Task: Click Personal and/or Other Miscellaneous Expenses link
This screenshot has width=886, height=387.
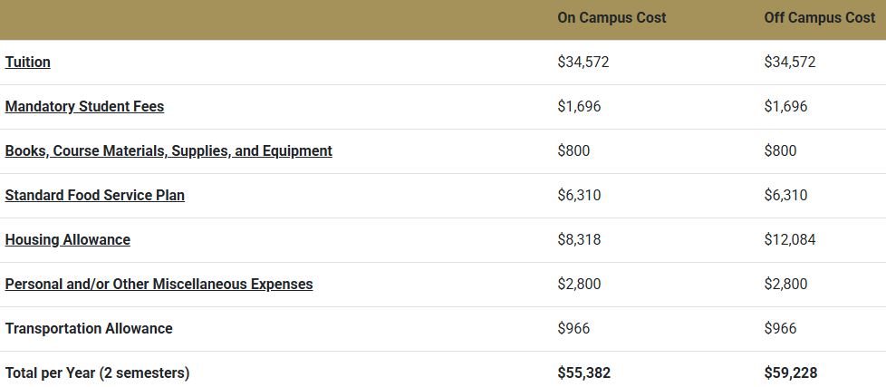Action: [159, 285]
